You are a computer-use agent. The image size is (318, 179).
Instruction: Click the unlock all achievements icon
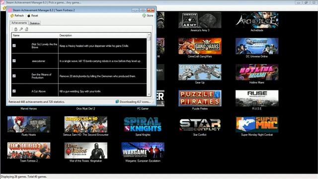pyautogui.click(x=26, y=29)
